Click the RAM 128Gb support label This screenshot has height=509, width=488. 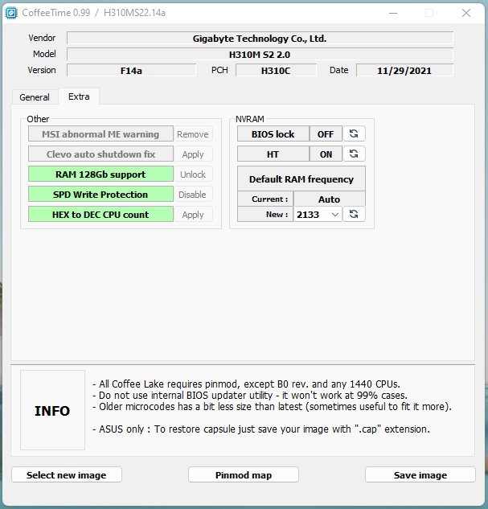[x=100, y=174]
